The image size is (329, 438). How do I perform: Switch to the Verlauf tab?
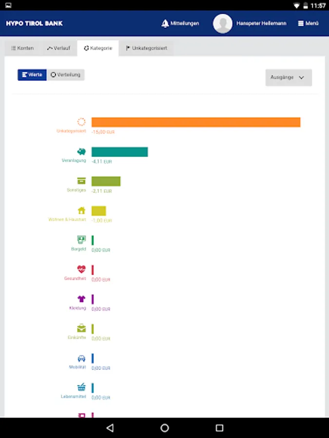coord(58,48)
